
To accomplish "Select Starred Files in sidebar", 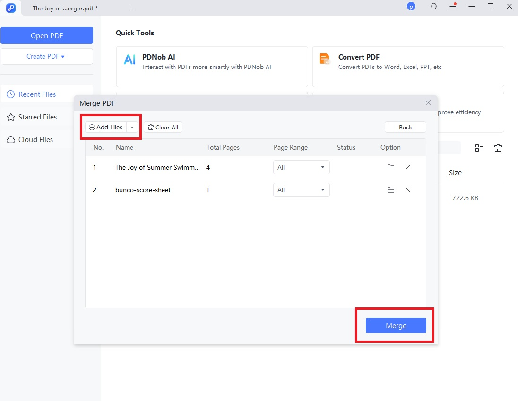I will [x=37, y=117].
